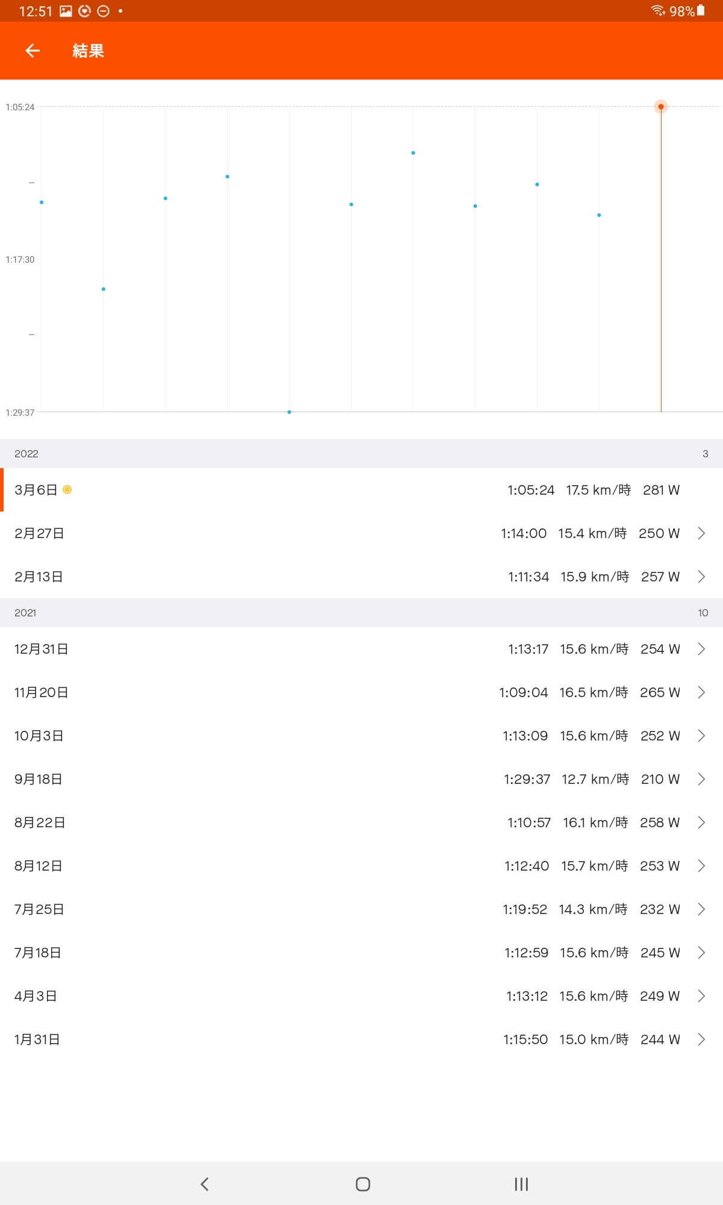Select the highlighted 3月6日 result row

coord(361,490)
